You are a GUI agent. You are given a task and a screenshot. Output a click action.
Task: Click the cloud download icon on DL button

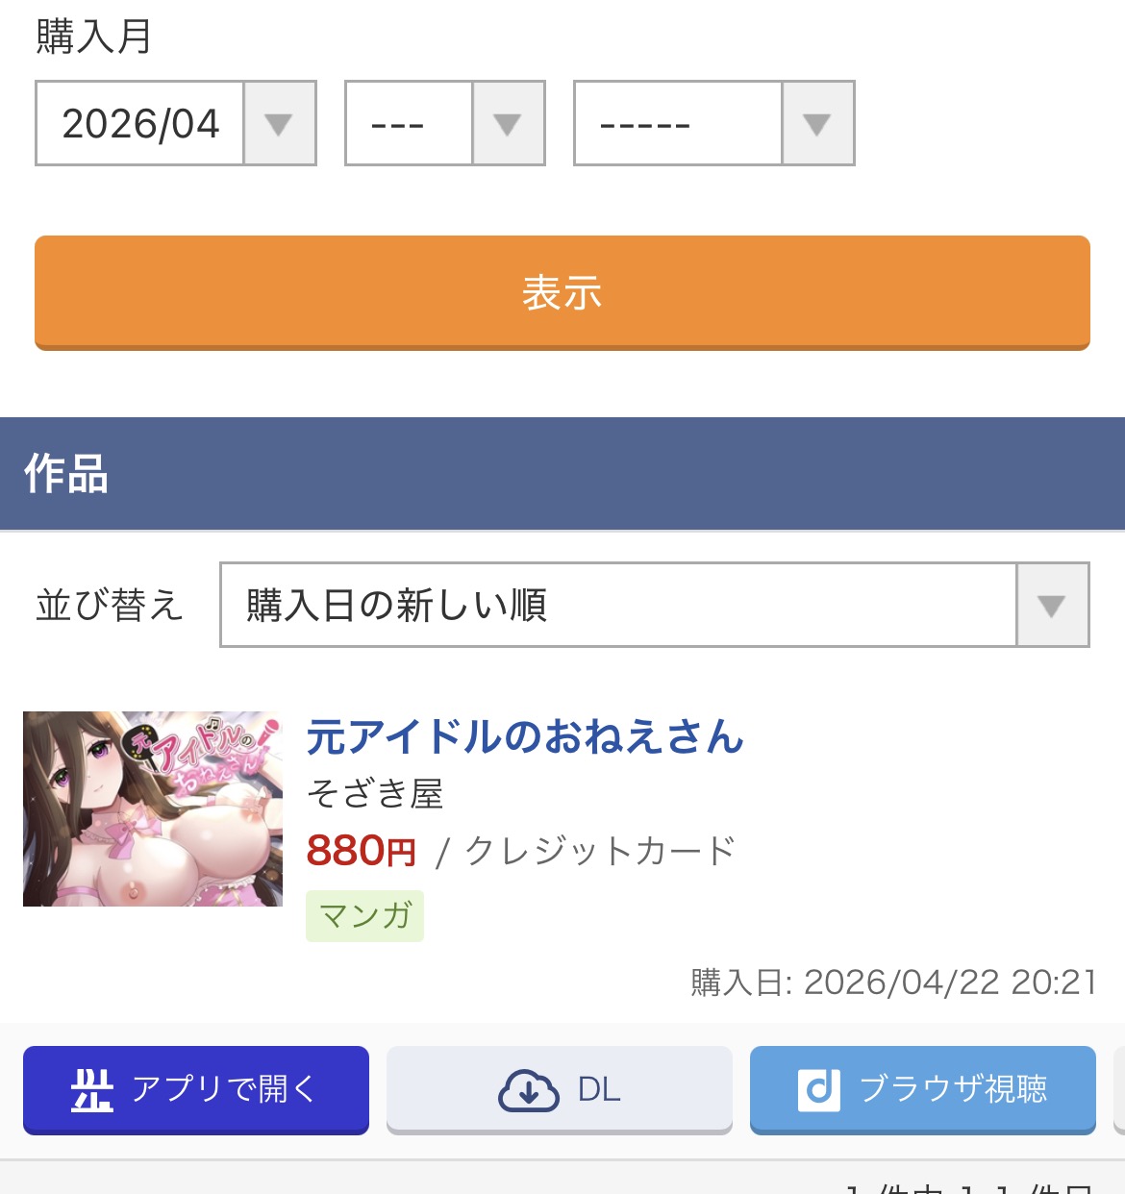pos(529,1090)
